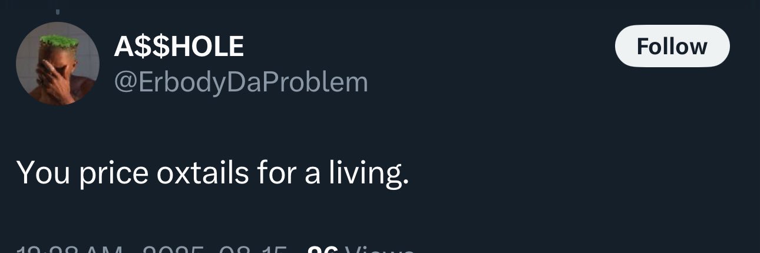Select the tweet text about oxtails

click(x=212, y=173)
